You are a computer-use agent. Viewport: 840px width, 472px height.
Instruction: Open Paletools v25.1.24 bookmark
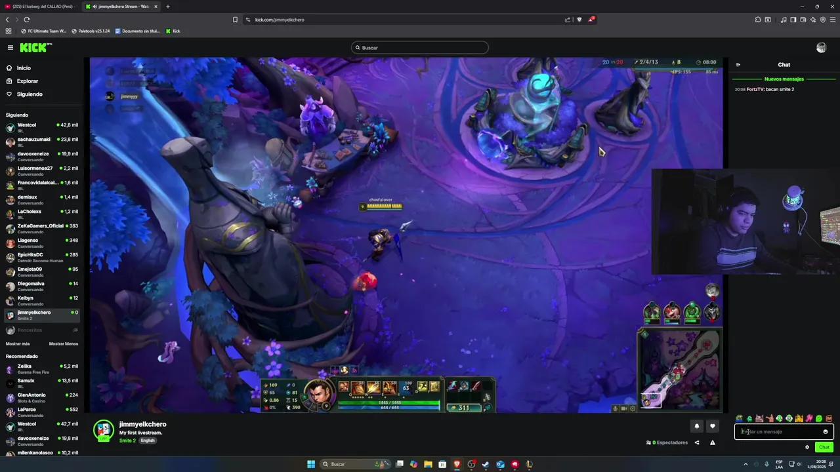91,31
